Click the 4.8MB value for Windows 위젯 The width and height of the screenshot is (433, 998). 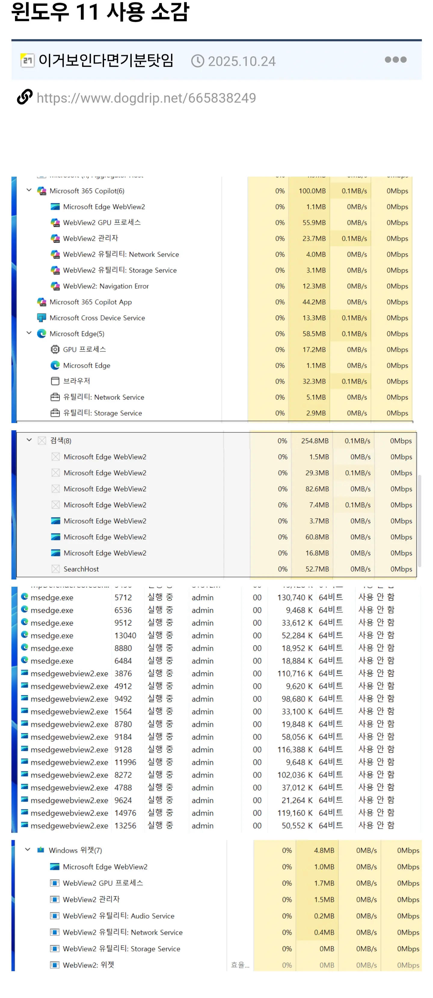pyautogui.click(x=324, y=850)
